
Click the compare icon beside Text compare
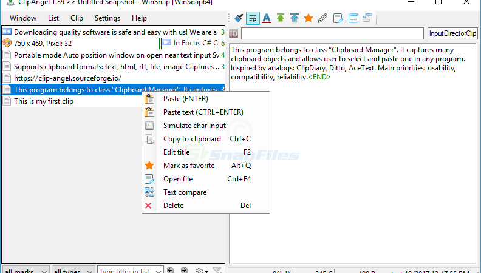tap(149, 192)
